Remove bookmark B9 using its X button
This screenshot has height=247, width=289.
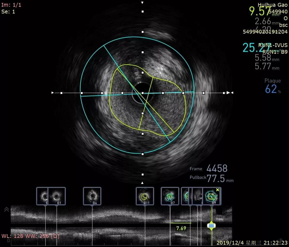click(218, 190)
